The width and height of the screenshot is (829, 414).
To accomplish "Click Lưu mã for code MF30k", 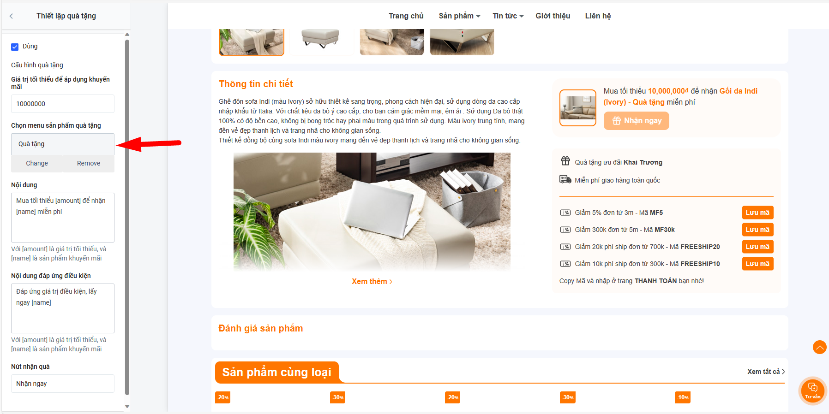I will [757, 230].
